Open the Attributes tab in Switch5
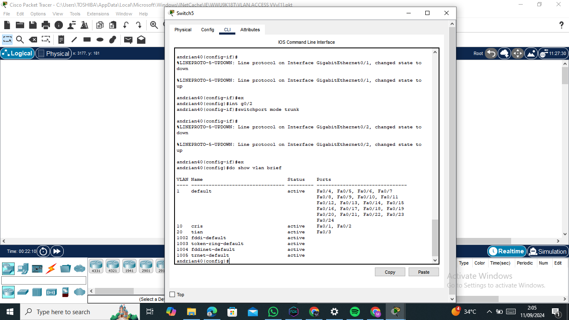Screen dimensions: 569x320 tap(250, 30)
